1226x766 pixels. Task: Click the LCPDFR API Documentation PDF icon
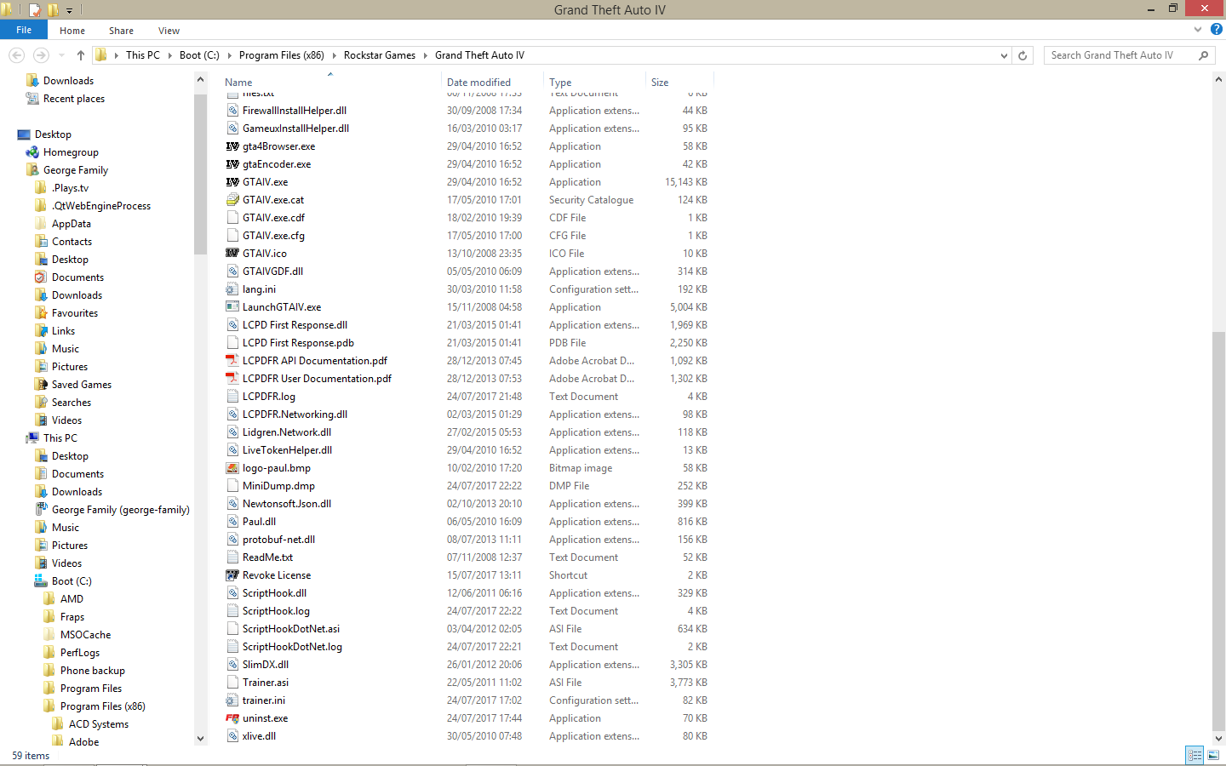(232, 361)
